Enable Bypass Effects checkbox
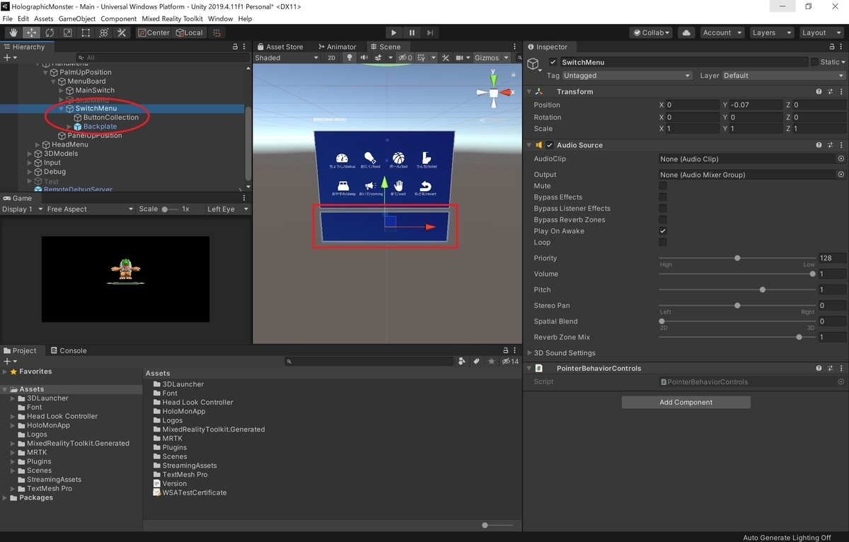 (x=663, y=197)
